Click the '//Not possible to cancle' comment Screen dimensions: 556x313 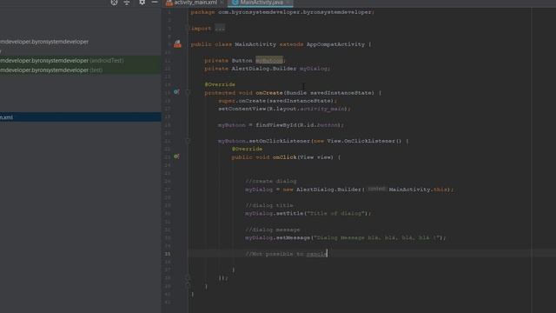coord(286,254)
